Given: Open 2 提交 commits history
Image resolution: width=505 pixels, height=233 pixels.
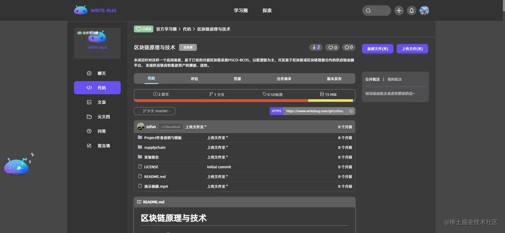Looking at the screenshot, I should coord(161,94).
